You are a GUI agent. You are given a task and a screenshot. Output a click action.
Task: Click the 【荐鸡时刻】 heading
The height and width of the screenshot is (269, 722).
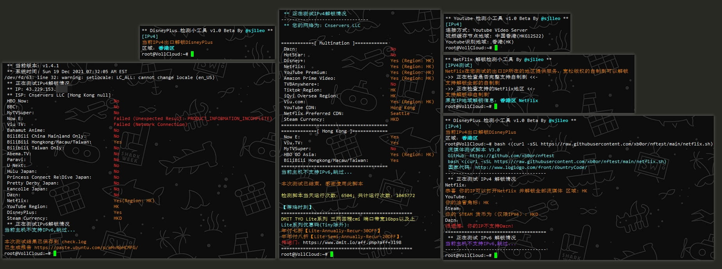pos(297,207)
